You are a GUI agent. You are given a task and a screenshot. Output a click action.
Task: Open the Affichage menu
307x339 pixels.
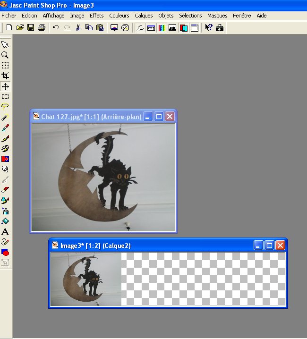[x=53, y=16]
